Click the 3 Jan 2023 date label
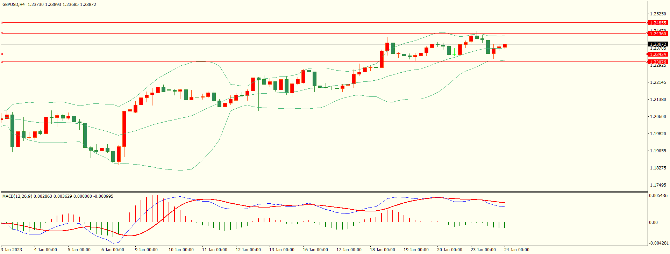The width and height of the screenshot is (670, 254). [12, 250]
